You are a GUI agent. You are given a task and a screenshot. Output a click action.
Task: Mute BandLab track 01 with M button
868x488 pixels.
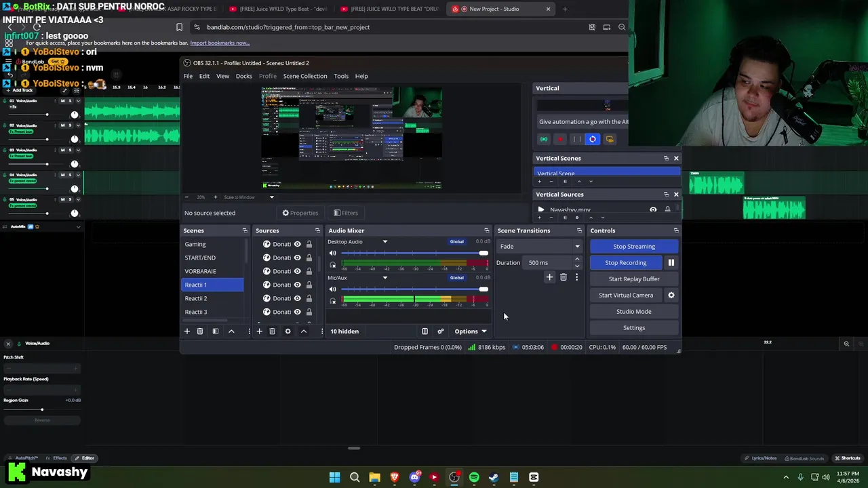tap(63, 100)
